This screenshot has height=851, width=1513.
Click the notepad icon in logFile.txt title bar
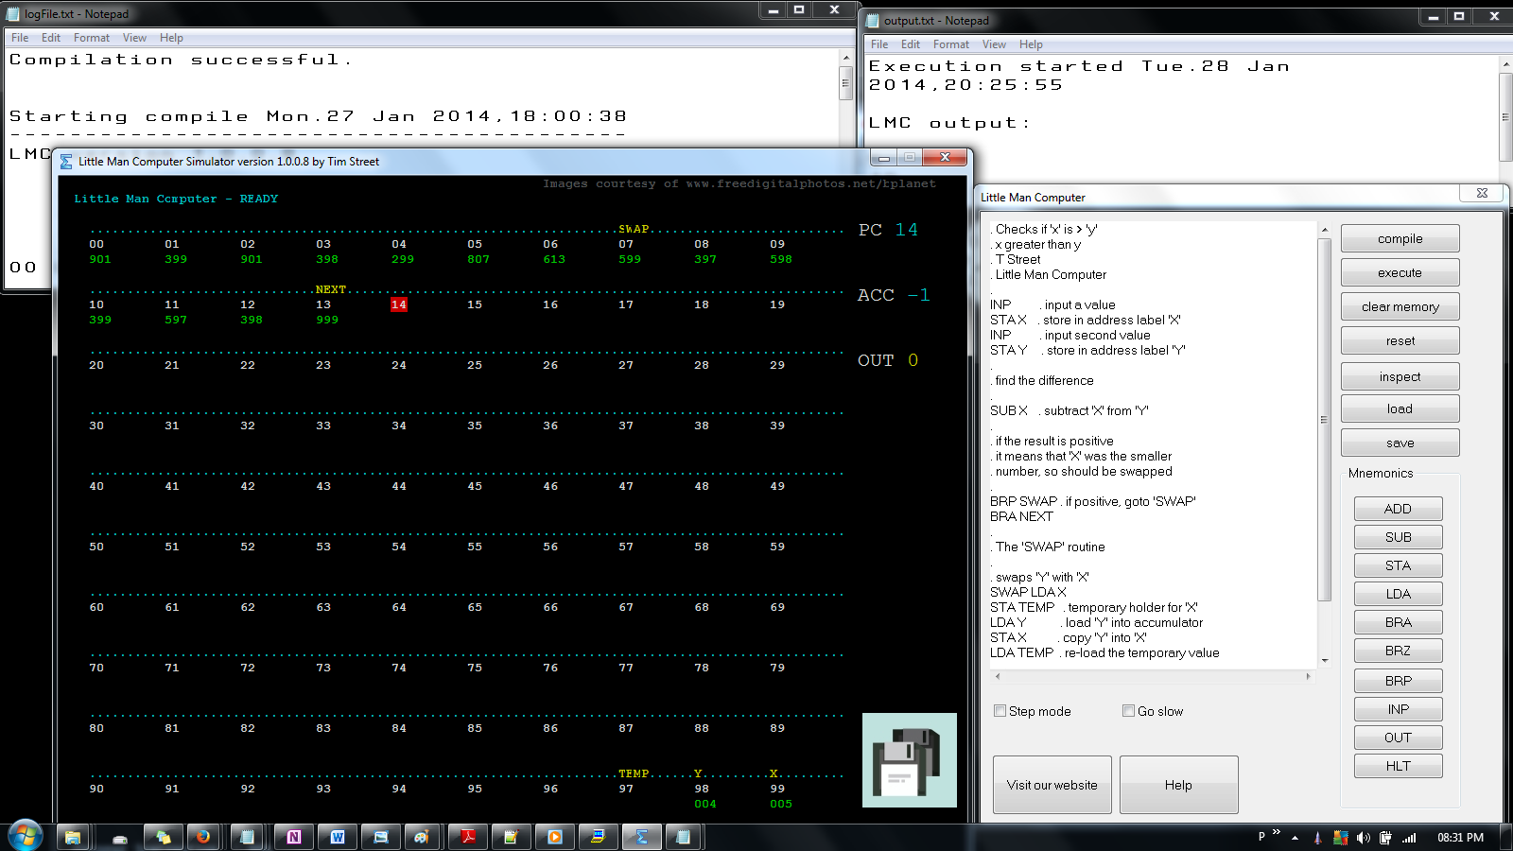[12, 14]
